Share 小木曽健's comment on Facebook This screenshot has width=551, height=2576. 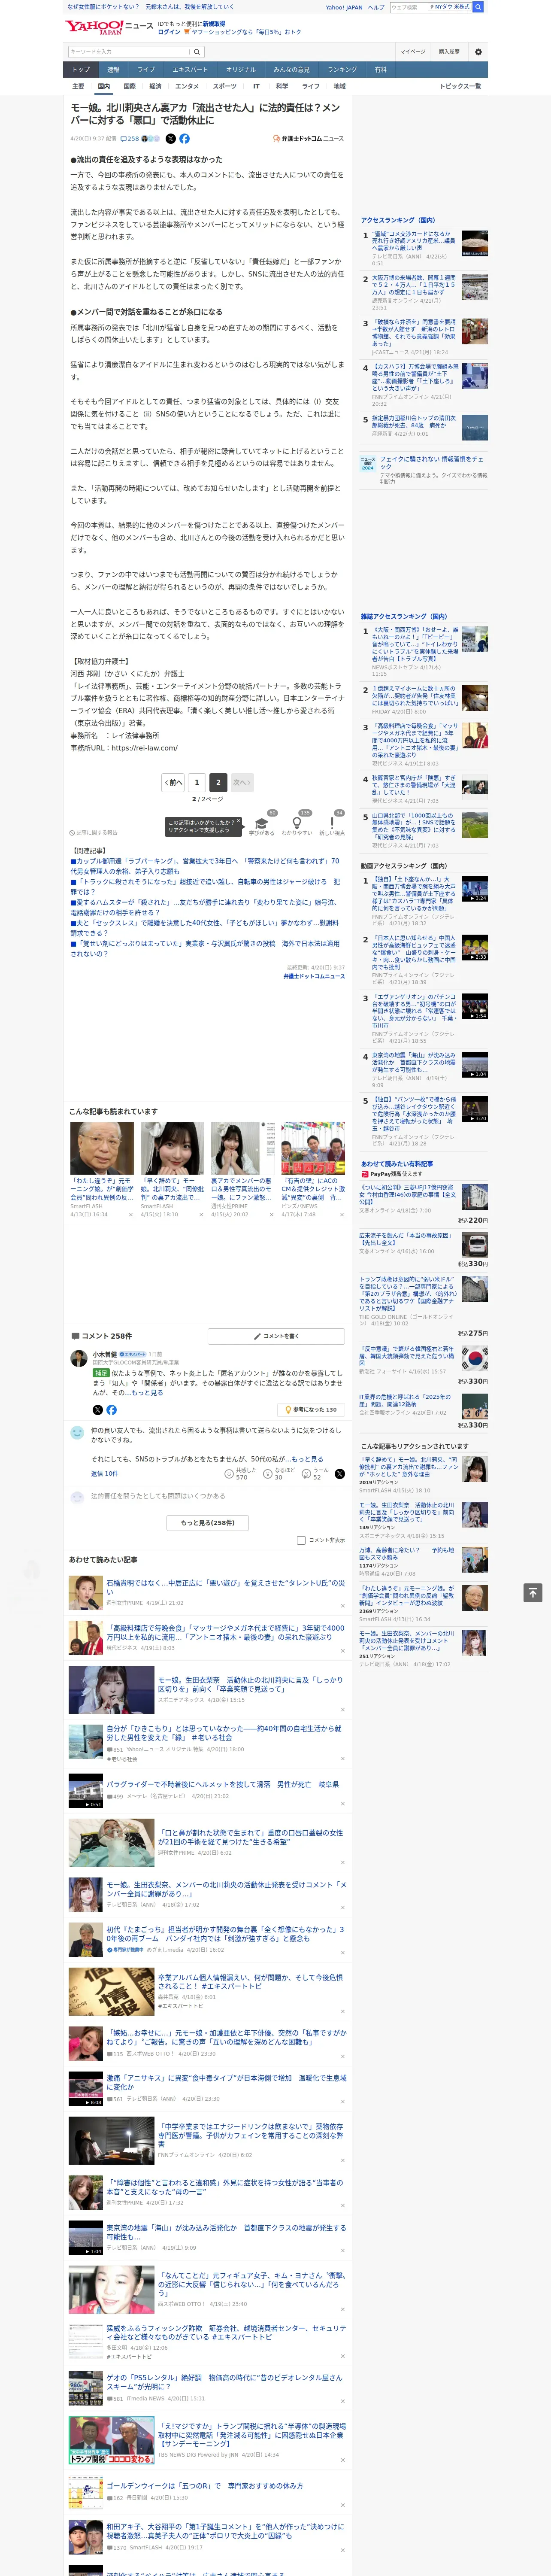pos(111,1409)
